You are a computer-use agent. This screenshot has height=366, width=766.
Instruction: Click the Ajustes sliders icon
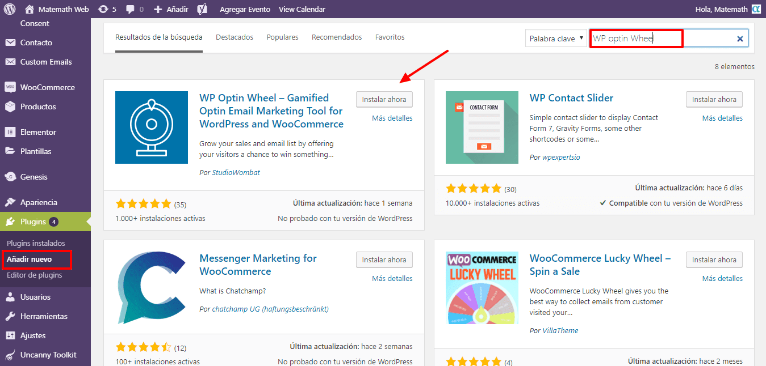[x=10, y=335]
